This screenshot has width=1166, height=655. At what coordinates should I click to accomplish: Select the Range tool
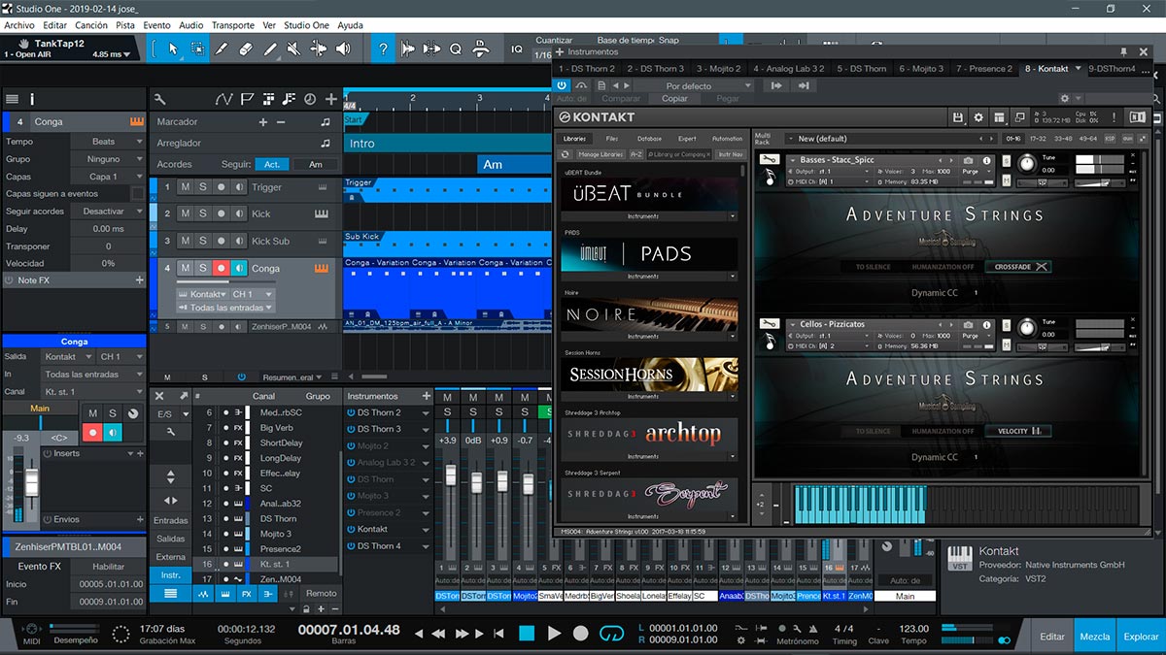197,49
